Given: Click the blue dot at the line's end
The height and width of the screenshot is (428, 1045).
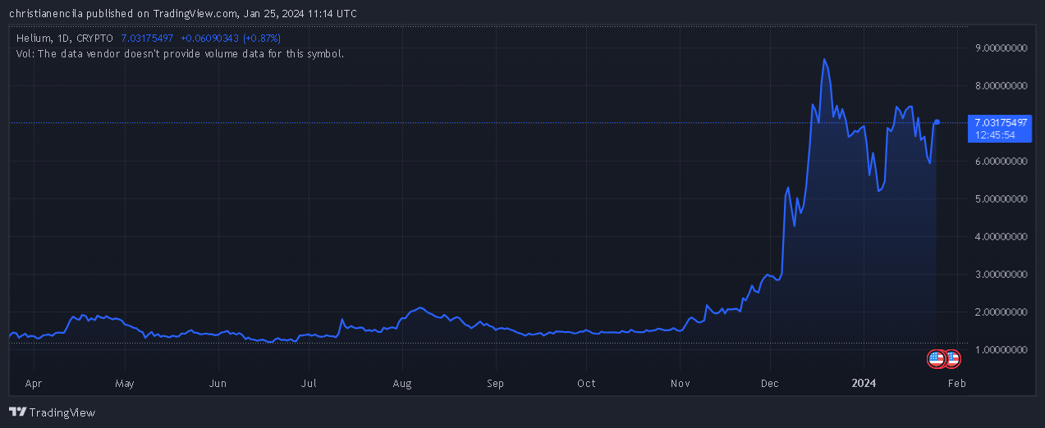Looking at the screenshot, I should point(937,121).
